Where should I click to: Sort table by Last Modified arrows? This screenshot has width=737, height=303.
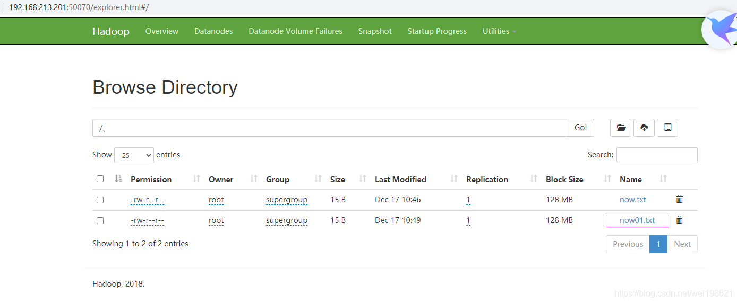pos(454,179)
